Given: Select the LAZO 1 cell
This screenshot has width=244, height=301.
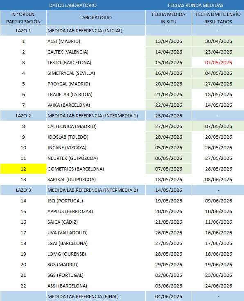Looking at the screenshot, I should 23,31.
